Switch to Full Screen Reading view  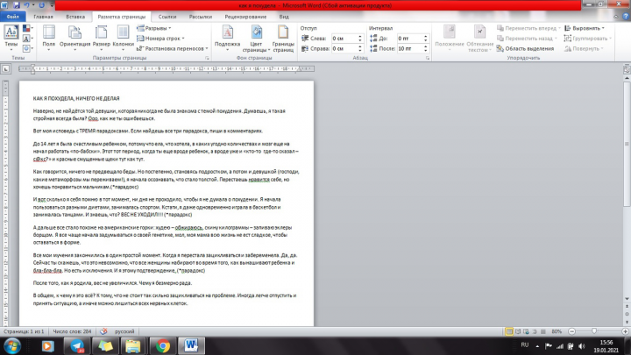(518, 331)
